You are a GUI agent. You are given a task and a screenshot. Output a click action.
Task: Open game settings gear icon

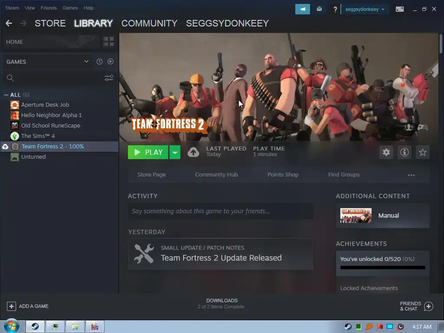click(386, 152)
